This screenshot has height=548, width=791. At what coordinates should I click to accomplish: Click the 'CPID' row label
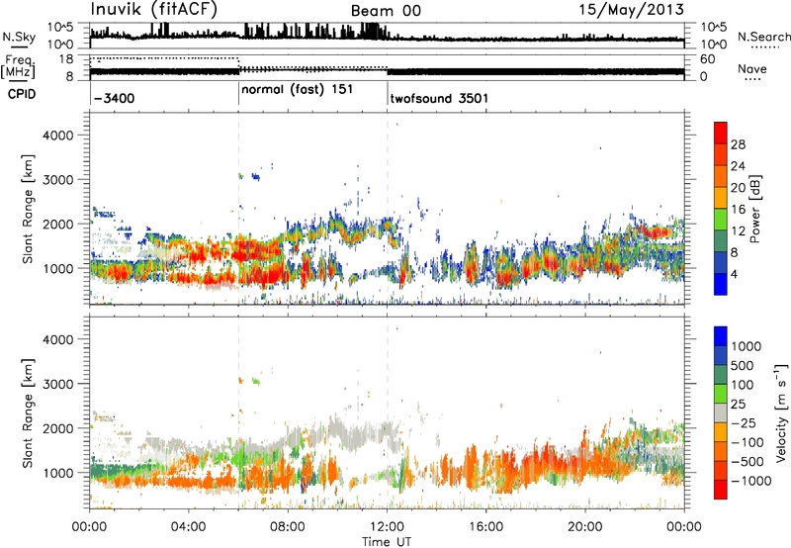click(22, 94)
